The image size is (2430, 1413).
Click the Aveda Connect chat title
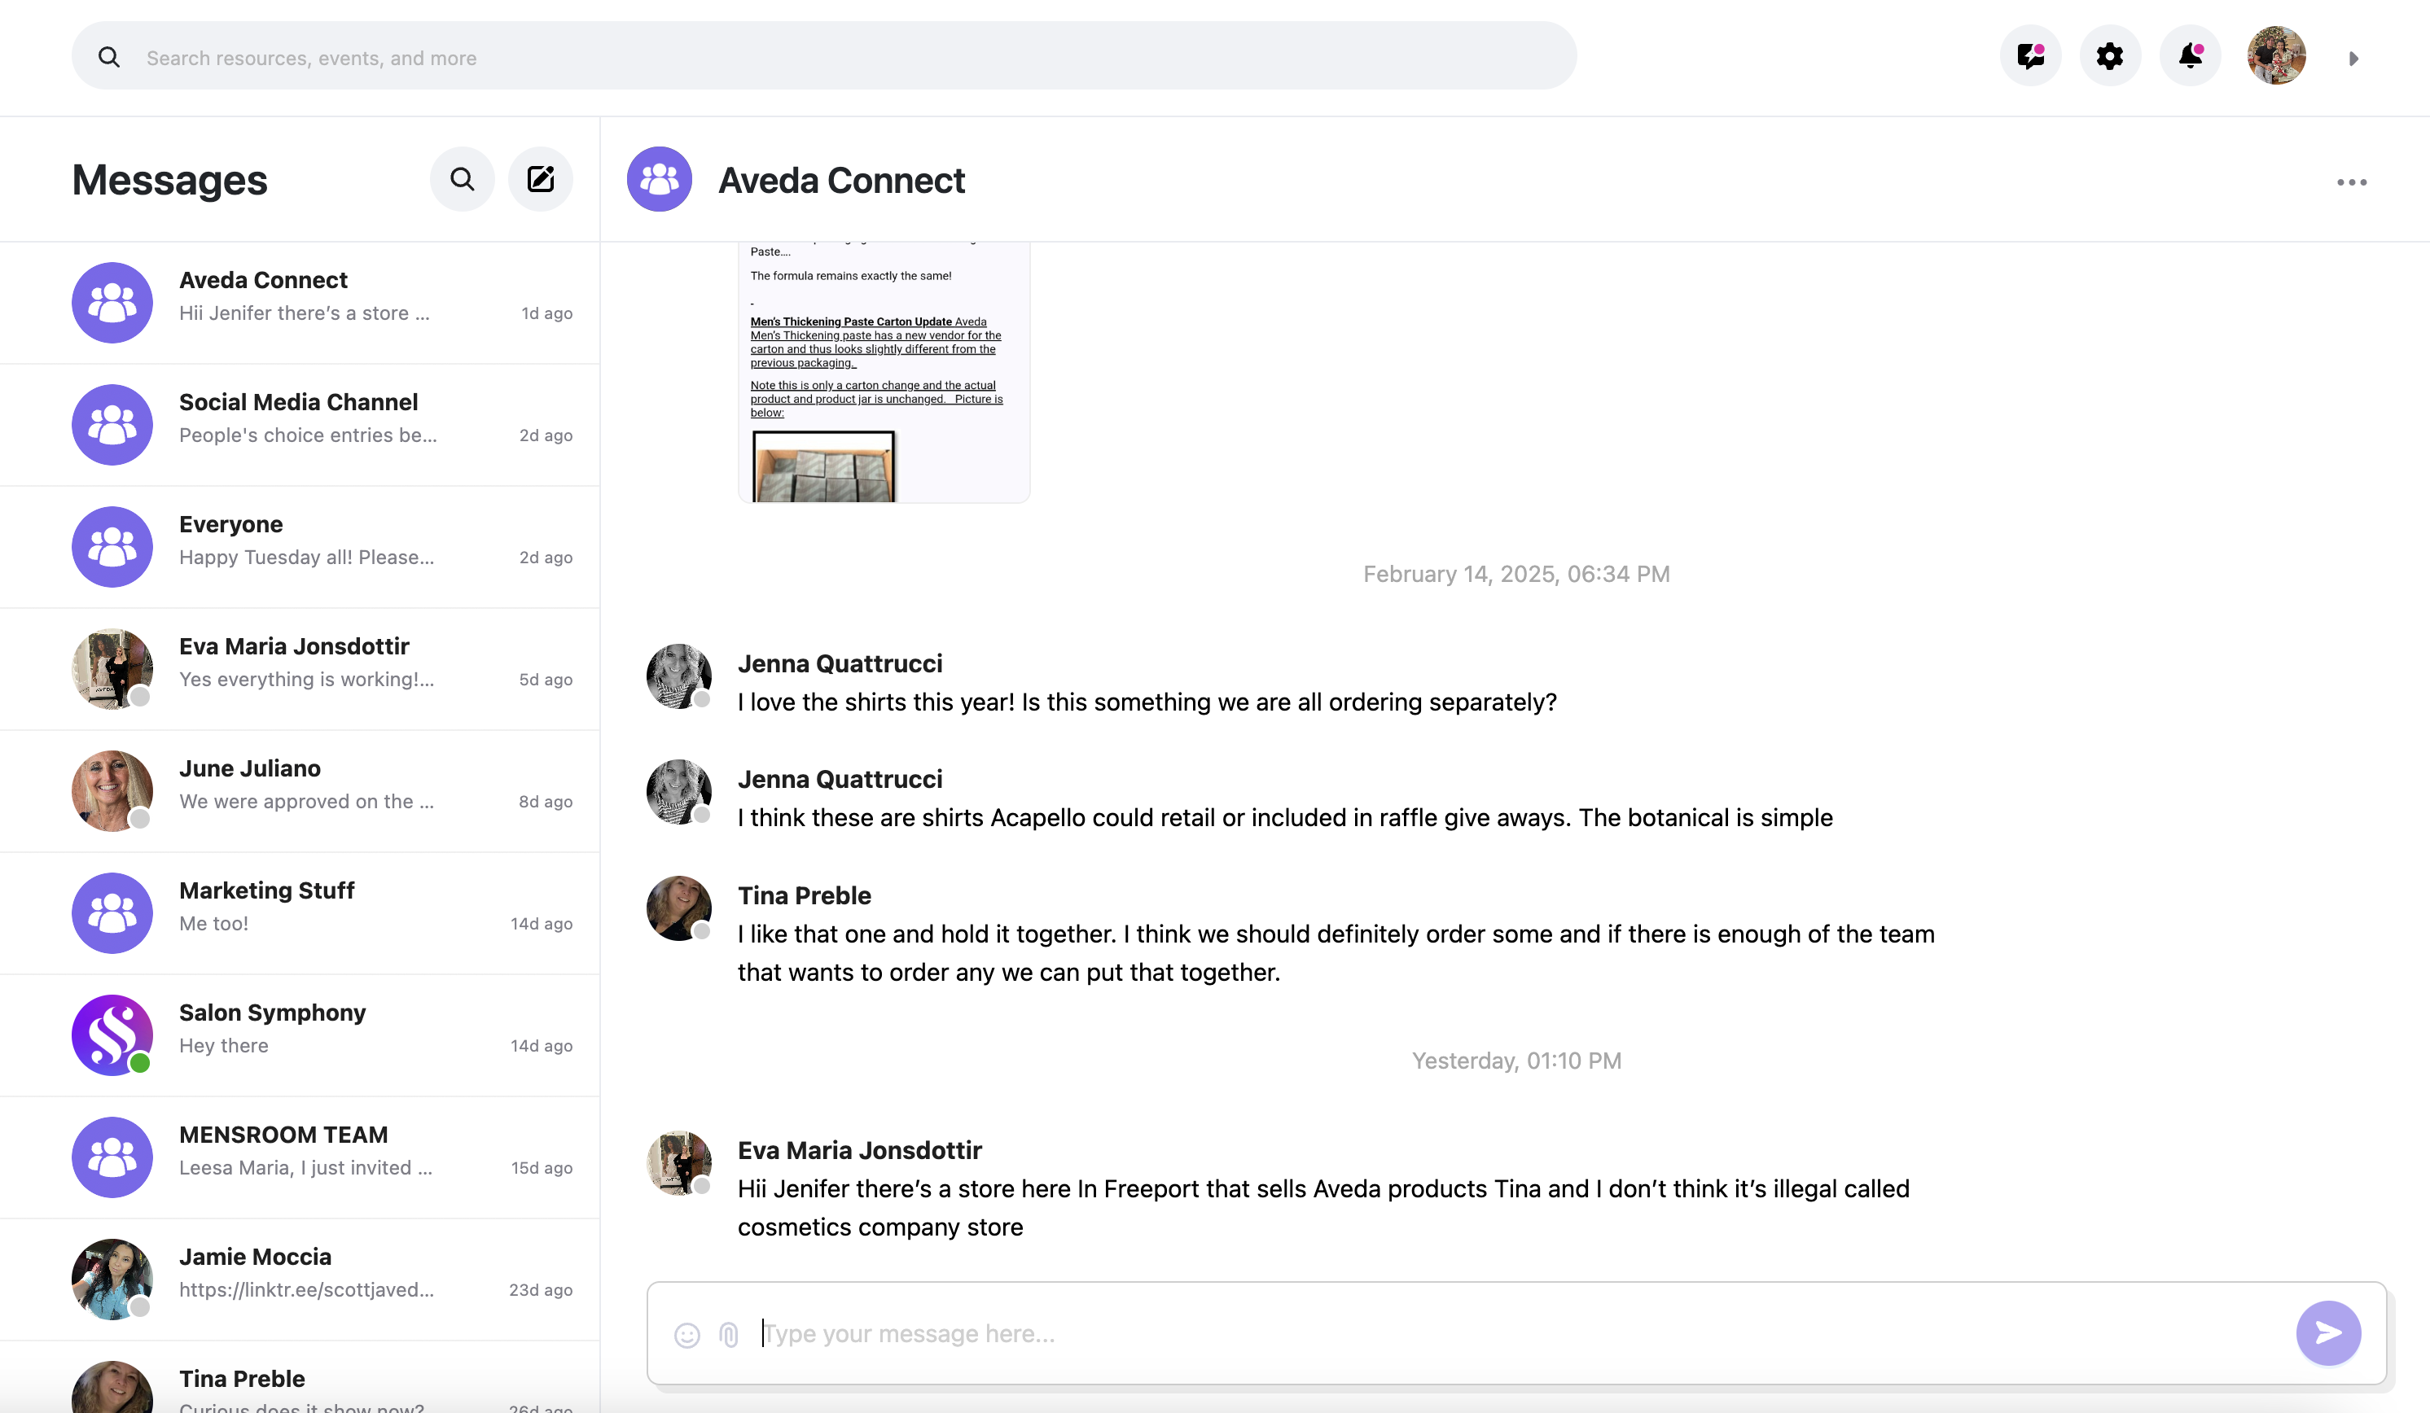coord(841,180)
